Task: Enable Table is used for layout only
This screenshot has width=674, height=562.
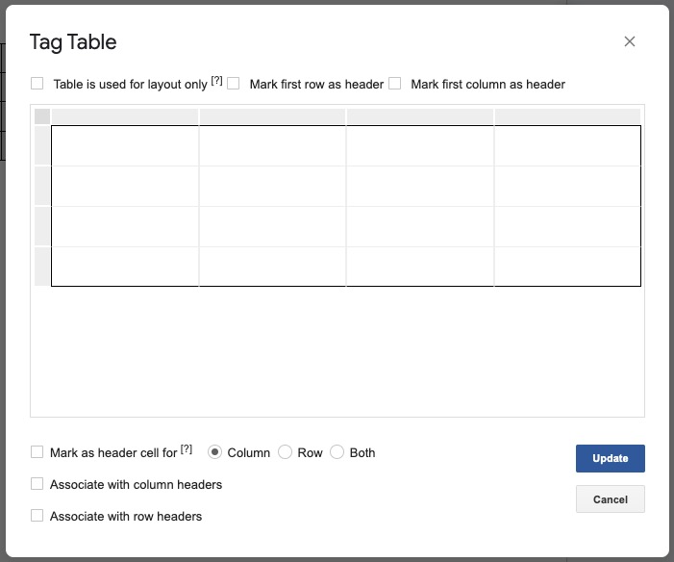Action: (x=37, y=83)
